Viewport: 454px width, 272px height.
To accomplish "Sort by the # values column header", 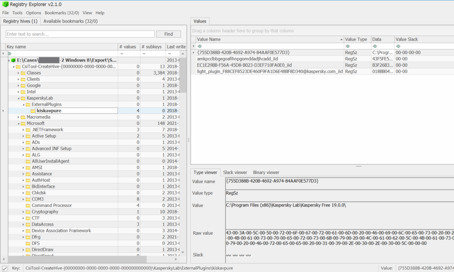I will tap(129, 47).
